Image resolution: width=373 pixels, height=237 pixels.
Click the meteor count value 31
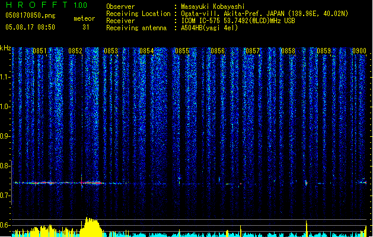(86, 27)
